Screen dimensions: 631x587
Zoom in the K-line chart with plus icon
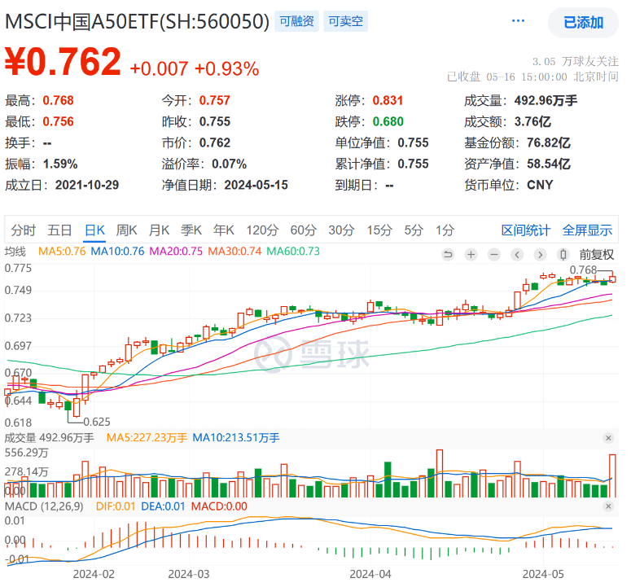click(x=471, y=255)
